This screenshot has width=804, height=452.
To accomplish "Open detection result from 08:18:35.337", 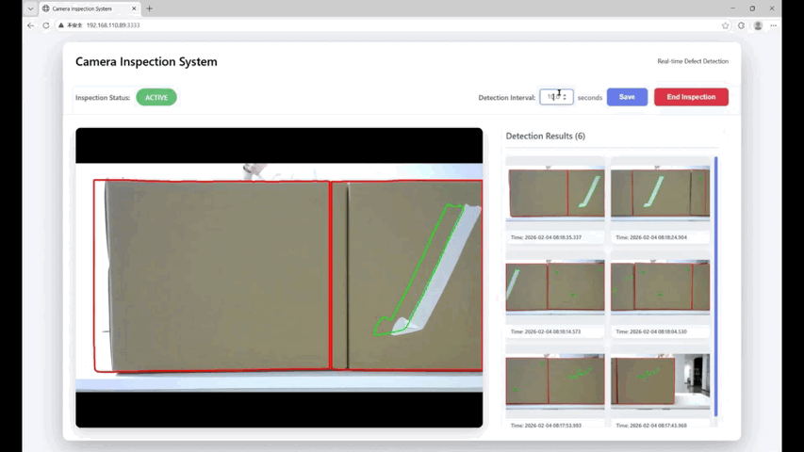I will 555,200.
